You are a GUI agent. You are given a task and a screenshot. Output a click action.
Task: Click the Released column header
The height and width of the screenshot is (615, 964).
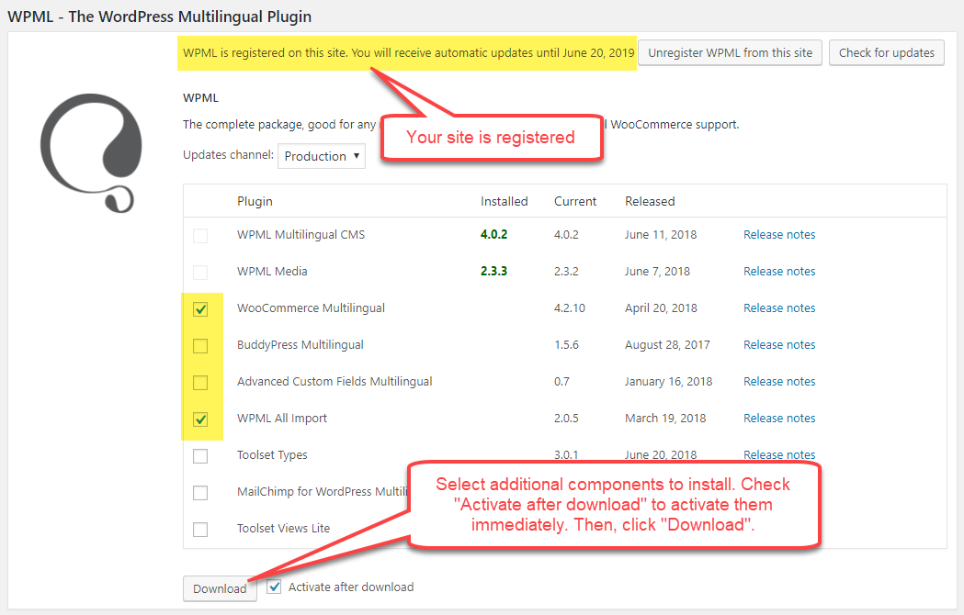650,202
